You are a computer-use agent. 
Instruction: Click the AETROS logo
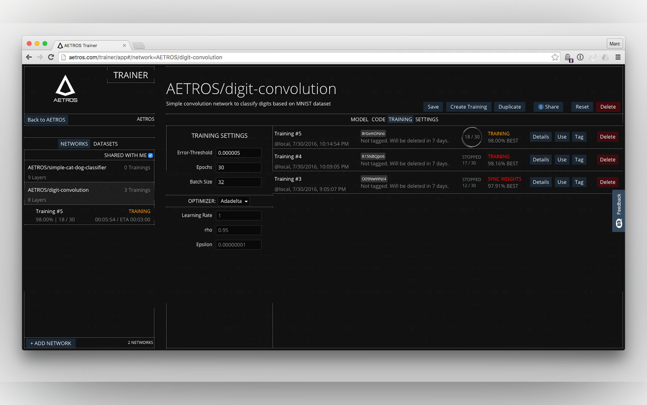point(65,89)
